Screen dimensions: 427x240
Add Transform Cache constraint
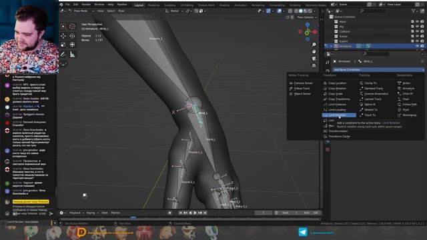pos(339,136)
